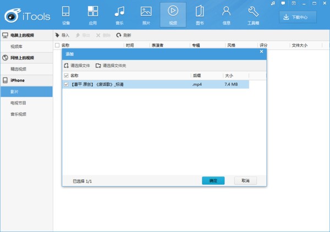Click the square menu icon beside minimize
This screenshot has height=232, width=330.
[x=294, y=3]
